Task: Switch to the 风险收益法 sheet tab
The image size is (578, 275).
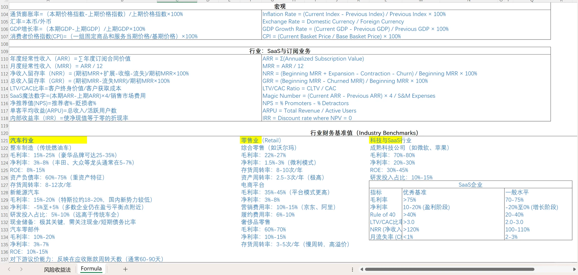Action: pos(57,270)
